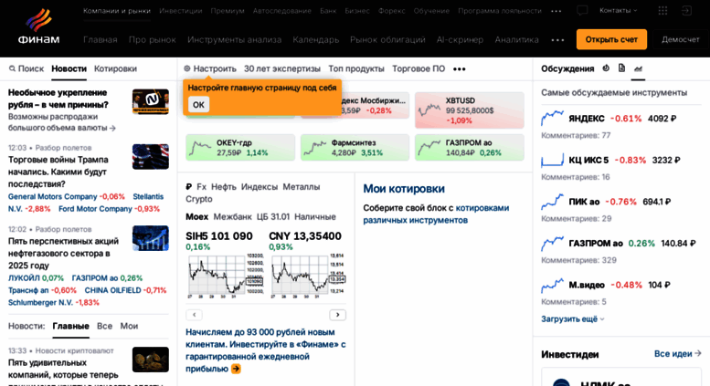Screen dimensions: 710x386
Task: Select the Наличные sub-tab
Action: click(x=315, y=217)
